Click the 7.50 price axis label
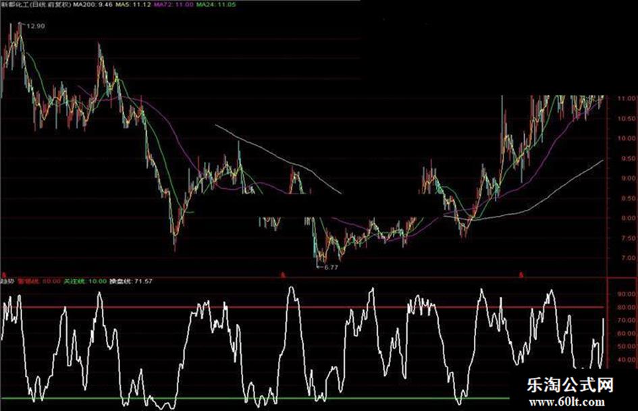This screenshot has height=411, width=638. coord(628,238)
